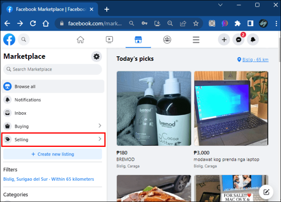Open the Facebook notifications bell
This screenshot has height=202, width=281.
(x=253, y=40)
